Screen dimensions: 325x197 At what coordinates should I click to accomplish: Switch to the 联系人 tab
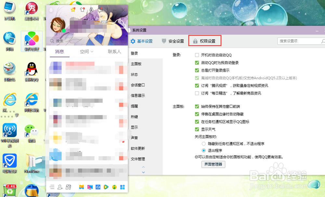[x=114, y=52]
